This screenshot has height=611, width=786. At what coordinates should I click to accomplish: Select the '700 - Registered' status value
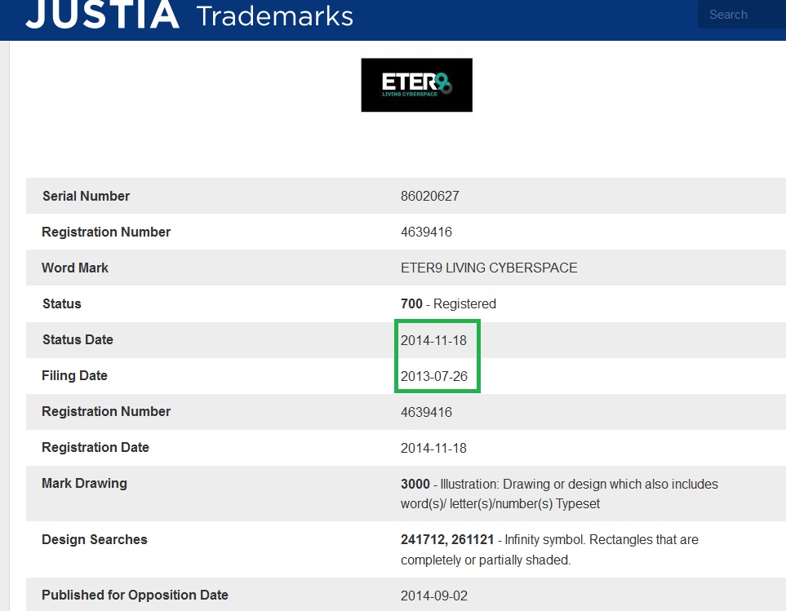[x=448, y=304]
